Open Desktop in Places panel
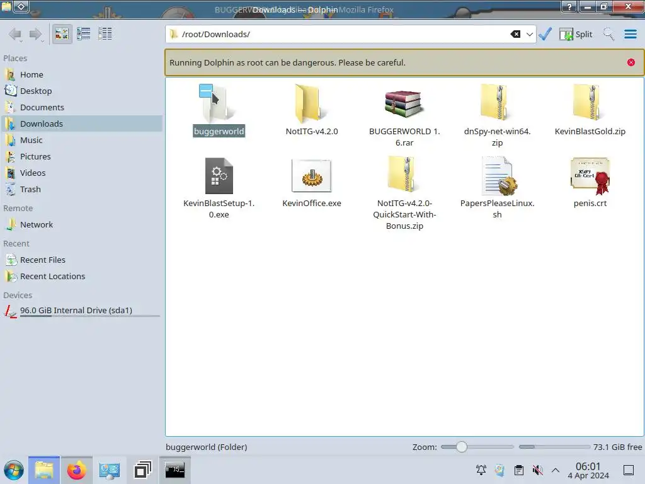The height and width of the screenshot is (484, 645). pyautogui.click(x=81, y=91)
